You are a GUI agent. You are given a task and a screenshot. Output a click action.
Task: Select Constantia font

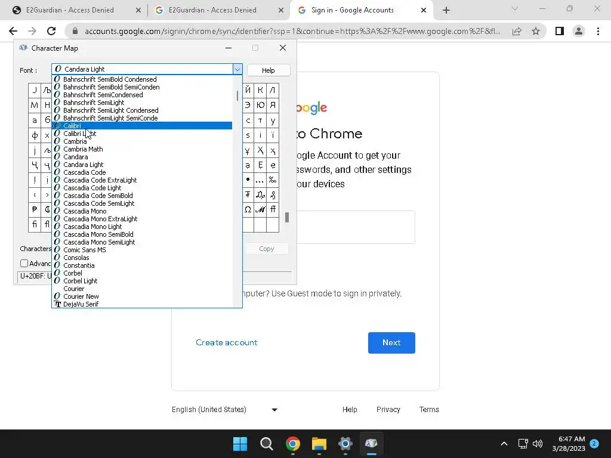pos(142,265)
